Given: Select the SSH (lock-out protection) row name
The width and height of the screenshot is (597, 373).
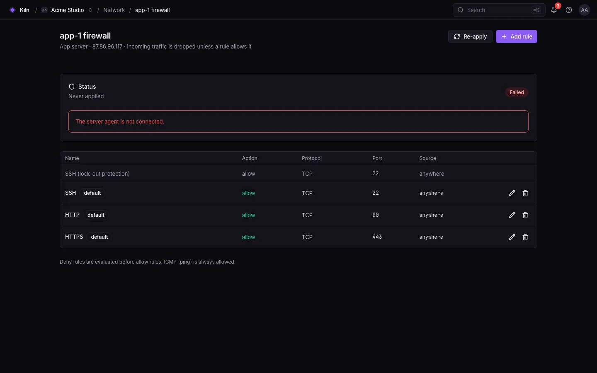Looking at the screenshot, I should pos(97,174).
